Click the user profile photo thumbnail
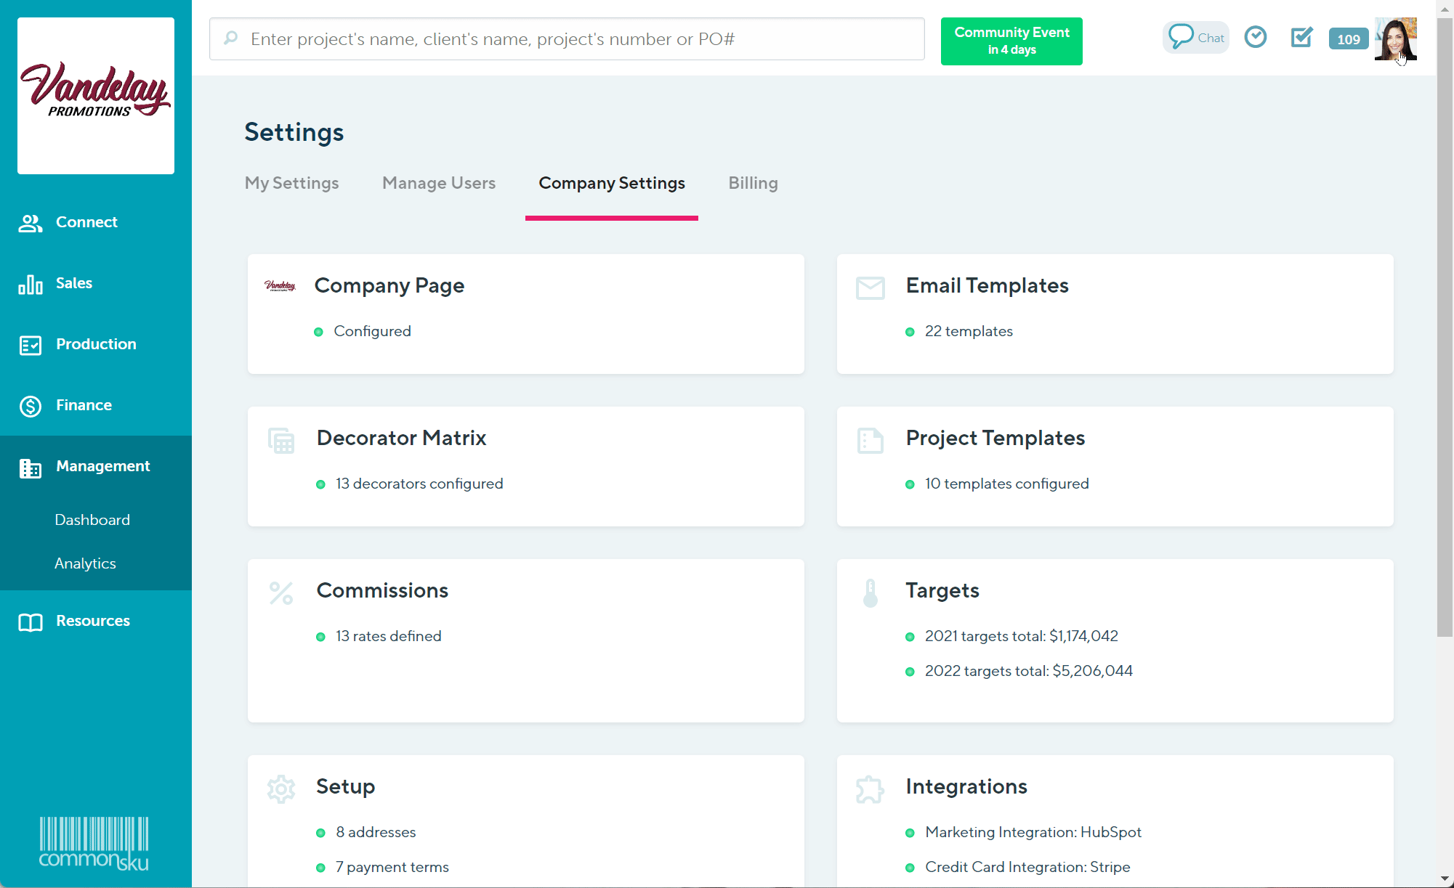 tap(1395, 39)
